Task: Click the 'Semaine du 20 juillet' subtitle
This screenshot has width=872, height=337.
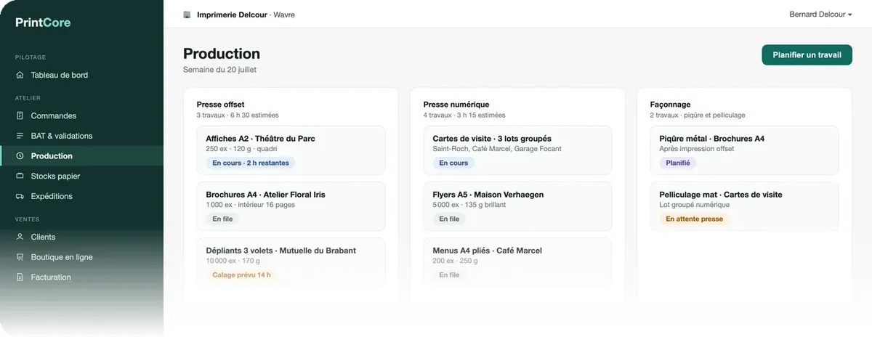Action: click(219, 70)
